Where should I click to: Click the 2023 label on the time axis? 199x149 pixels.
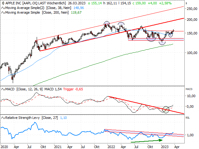click(x=164, y=147)
